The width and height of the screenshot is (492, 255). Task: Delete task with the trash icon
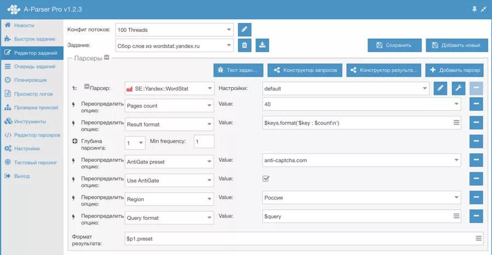pyautogui.click(x=245, y=45)
